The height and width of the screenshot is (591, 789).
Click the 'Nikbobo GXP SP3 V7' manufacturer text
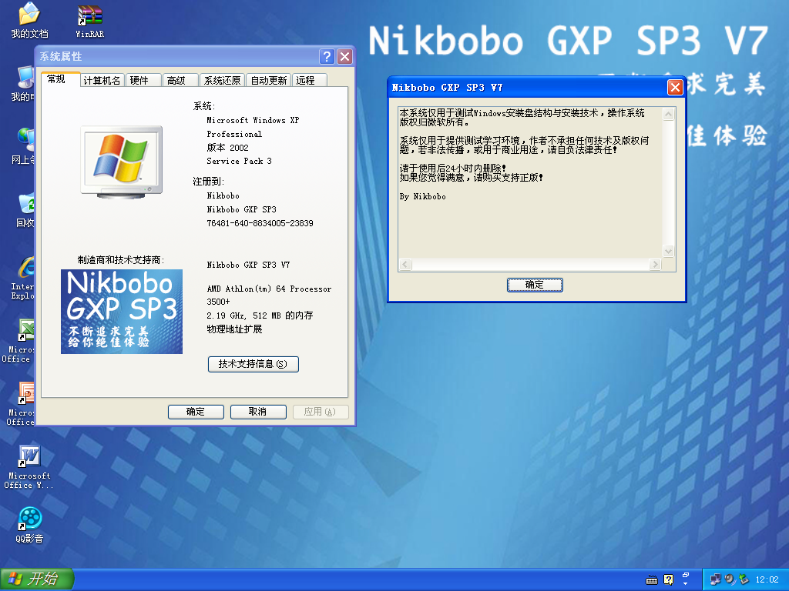[248, 265]
